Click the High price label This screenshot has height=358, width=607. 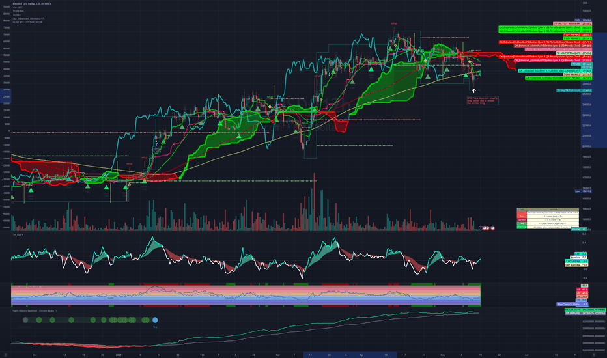coord(583,20)
